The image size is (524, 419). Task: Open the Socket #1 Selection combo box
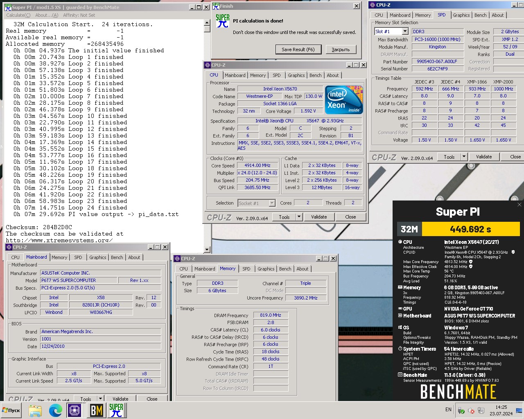[x=256, y=203]
